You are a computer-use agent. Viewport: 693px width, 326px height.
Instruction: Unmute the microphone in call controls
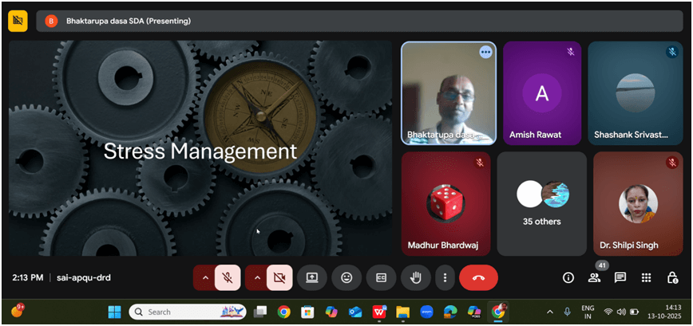click(228, 277)
